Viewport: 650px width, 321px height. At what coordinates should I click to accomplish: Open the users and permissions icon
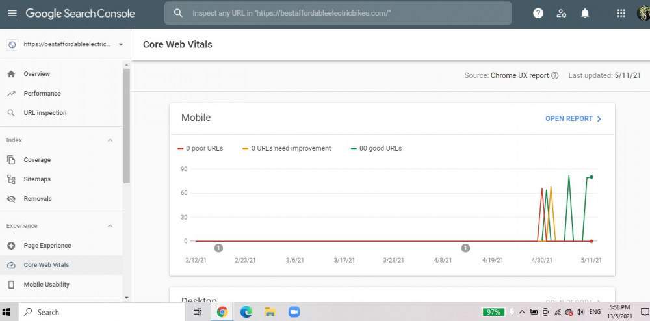[x=562, y=13]
